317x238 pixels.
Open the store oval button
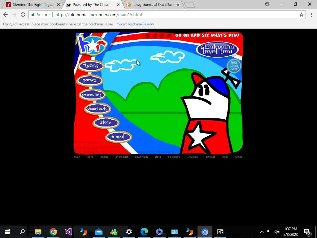pyautogui.click(x=106, y=123)
